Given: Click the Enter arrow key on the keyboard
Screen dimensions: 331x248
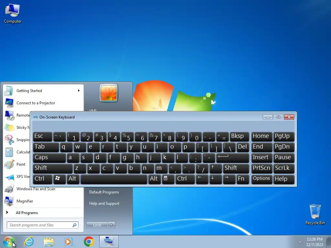Looking at the screenshot, I should pos(233,158).
